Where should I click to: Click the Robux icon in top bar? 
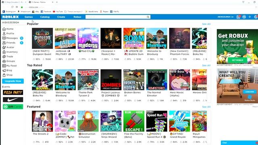click(x=244, y=17)
